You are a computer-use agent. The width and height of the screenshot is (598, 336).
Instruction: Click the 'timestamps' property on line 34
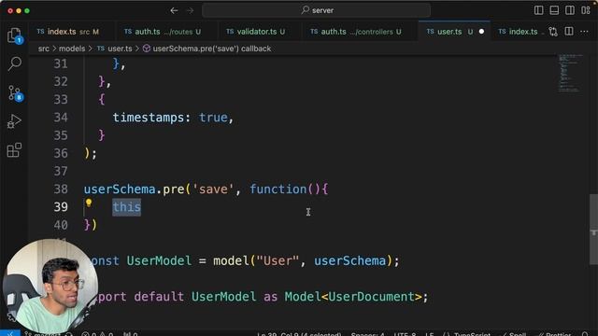click(149, 118)
